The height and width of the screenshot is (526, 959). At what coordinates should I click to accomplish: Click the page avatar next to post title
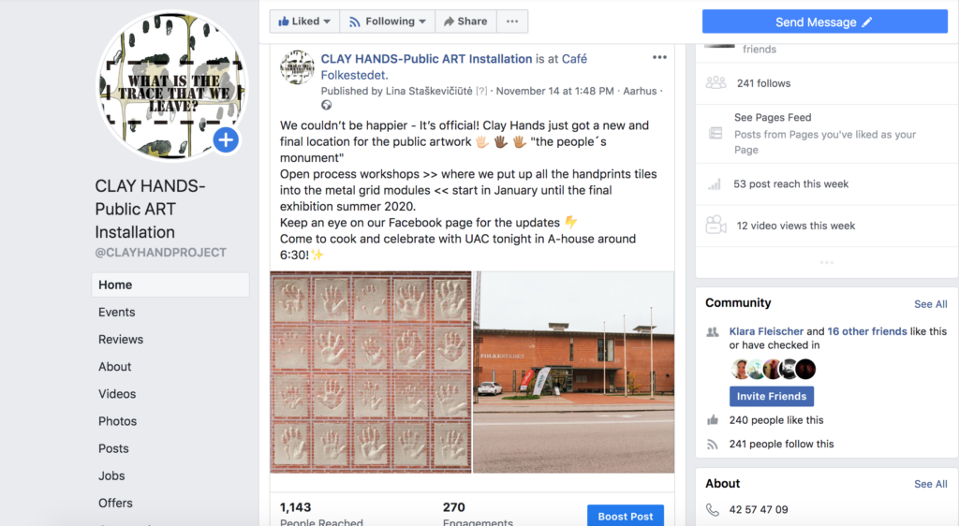[297, 67]
